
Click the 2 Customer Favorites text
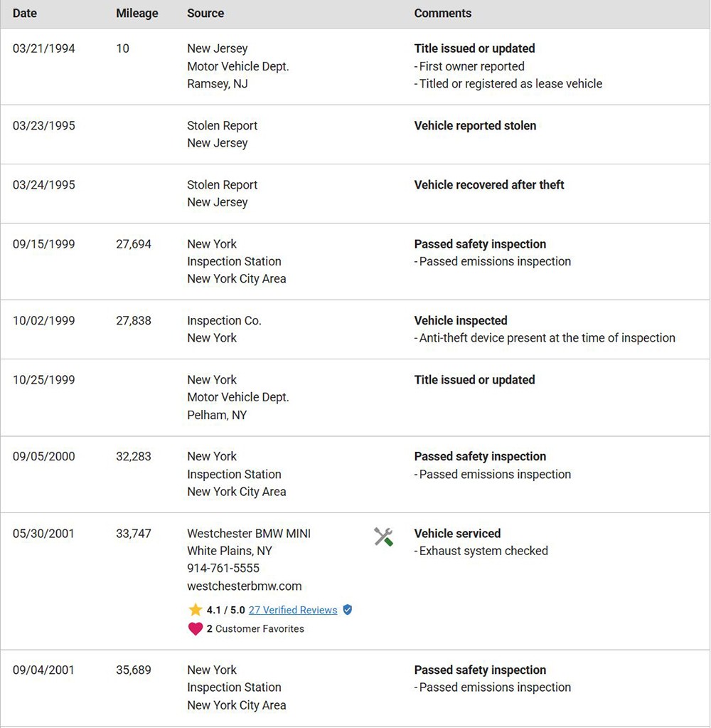[255, 628]
